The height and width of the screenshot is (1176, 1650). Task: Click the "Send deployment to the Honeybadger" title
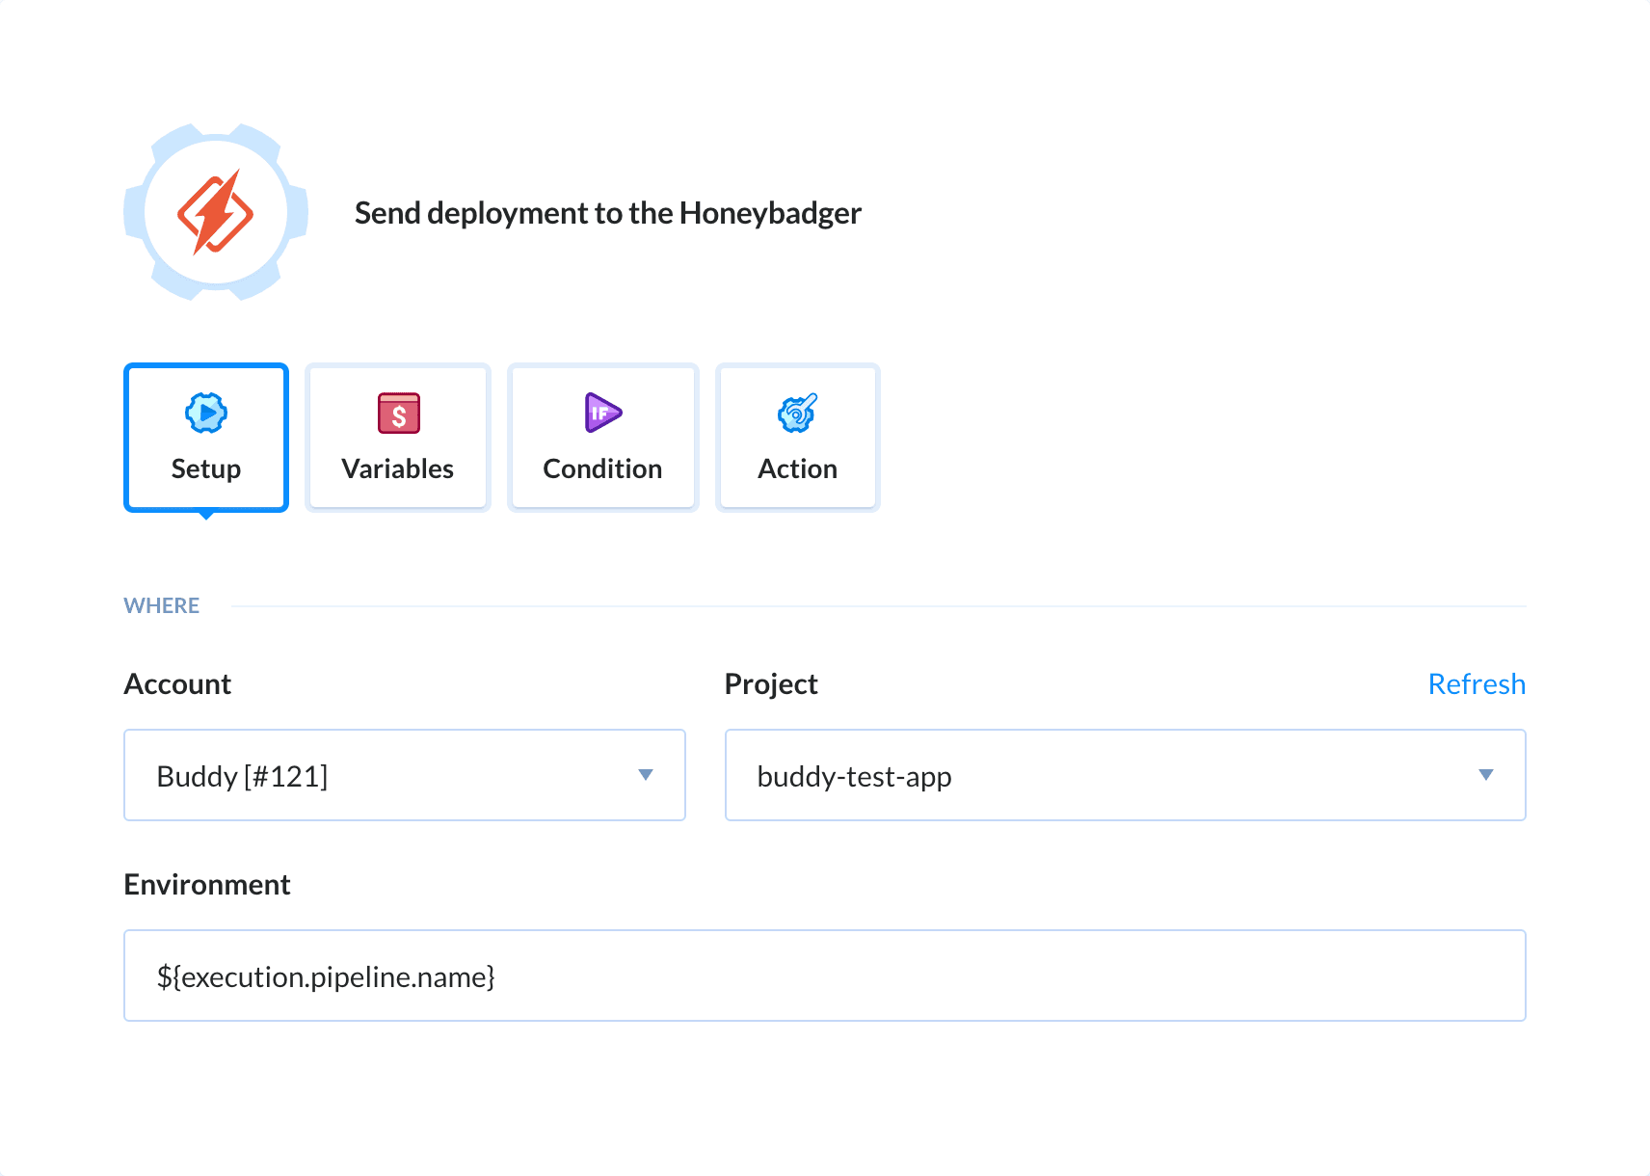[x=607, y=212]
